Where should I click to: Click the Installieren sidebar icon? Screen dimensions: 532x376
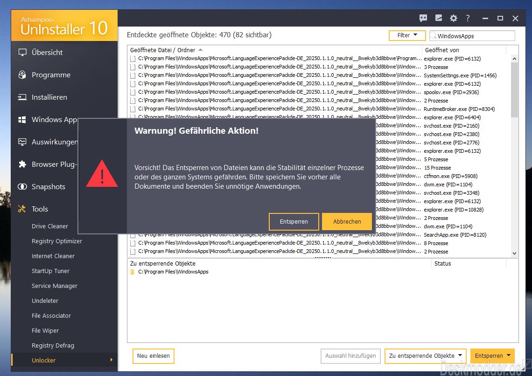pos(22,97)
